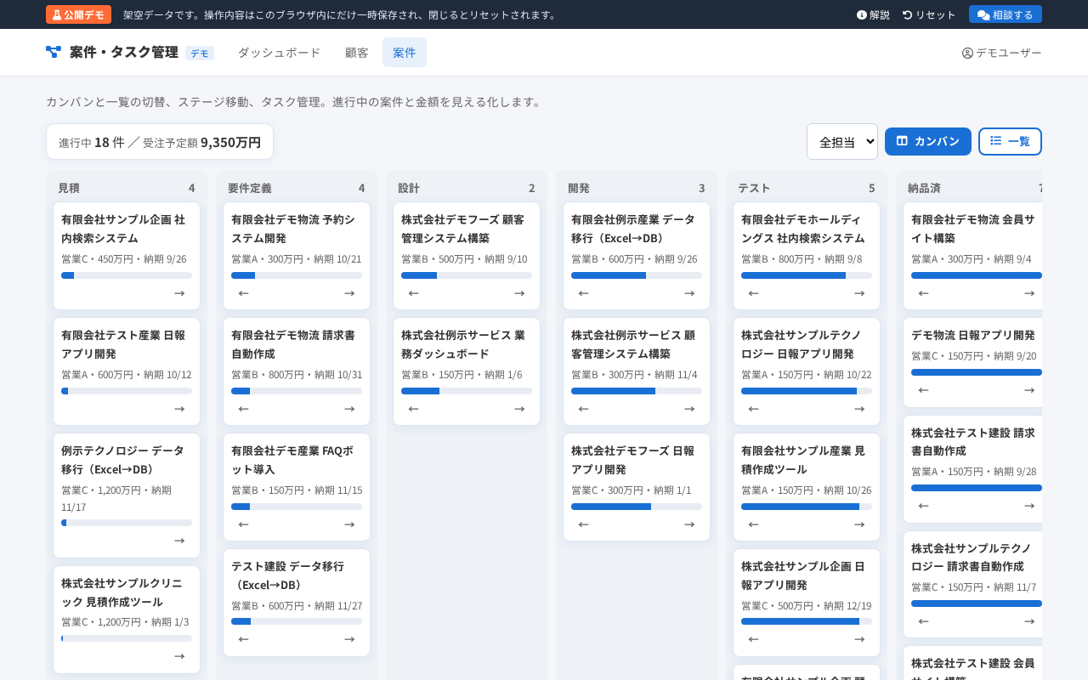Click the app logo icon beside 案件・タスク管理
The image size is (1088, 680).
(x=54, y=52)
